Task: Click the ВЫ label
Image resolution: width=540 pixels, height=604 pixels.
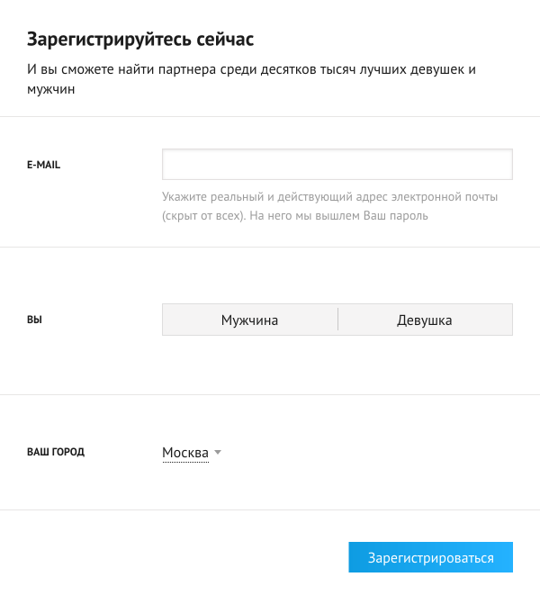Action: [34, 320]
